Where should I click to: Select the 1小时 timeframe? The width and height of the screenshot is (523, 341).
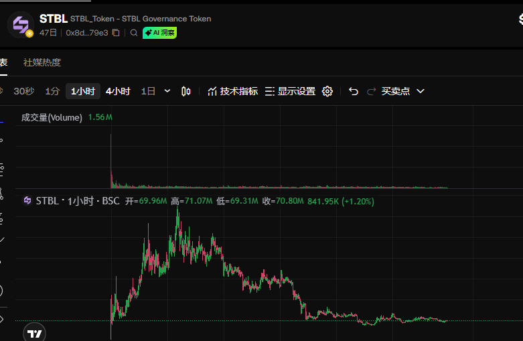pyautogui.click(x=83, y=91)
